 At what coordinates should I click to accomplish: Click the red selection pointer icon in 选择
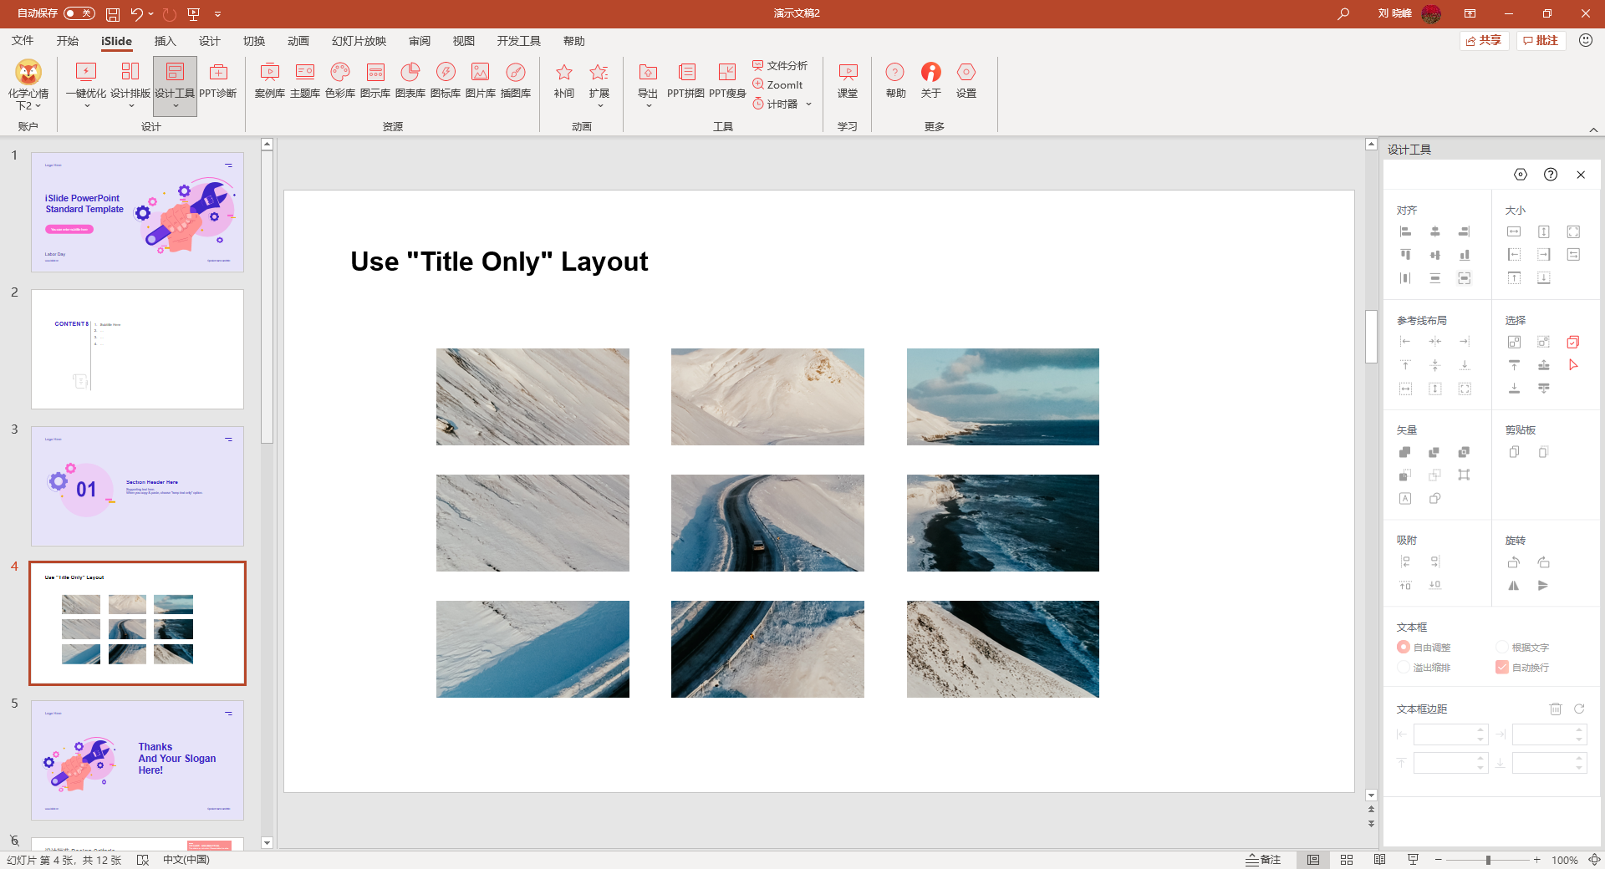(x=1573, y=365)
